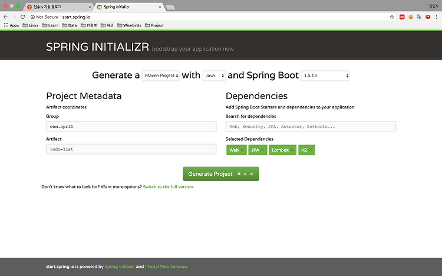Open the Project bookmarks folder
The height and width of the screenshot is (276, 442).
coord(154,25)
